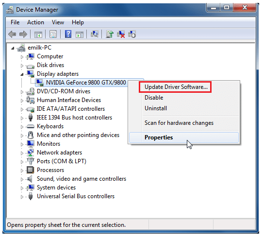The width and height of the screenshot is (263, 239).
Task: Click the Display adapters category icon
Action: point(31,74)
